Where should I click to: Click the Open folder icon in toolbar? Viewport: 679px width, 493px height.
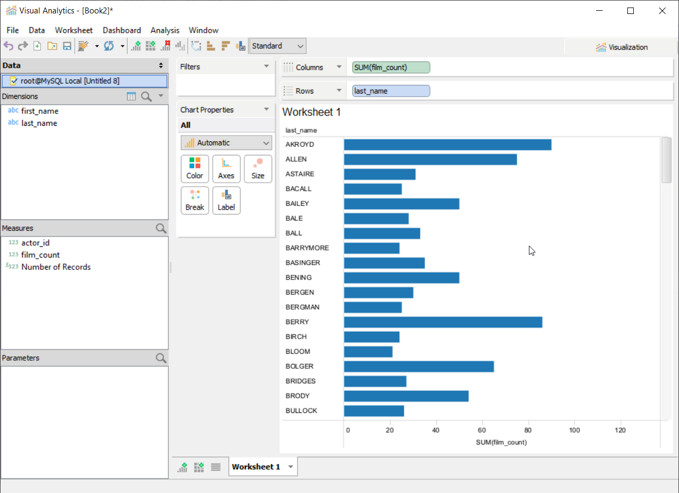pyautogui.click(x=52, y=46)
